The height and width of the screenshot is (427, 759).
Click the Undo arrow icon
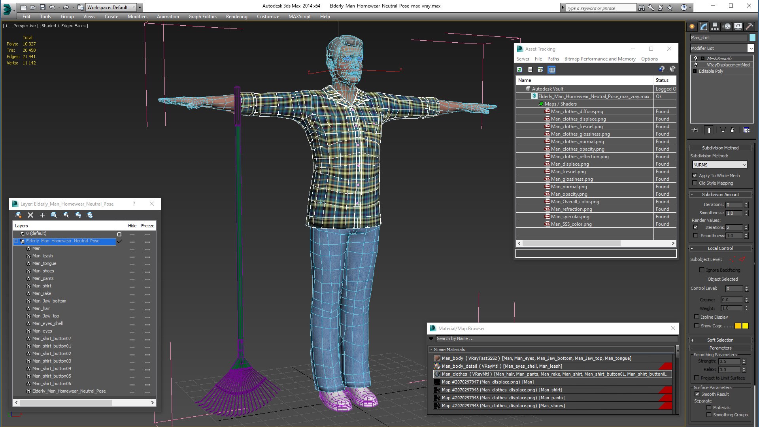tap(52, 7)
